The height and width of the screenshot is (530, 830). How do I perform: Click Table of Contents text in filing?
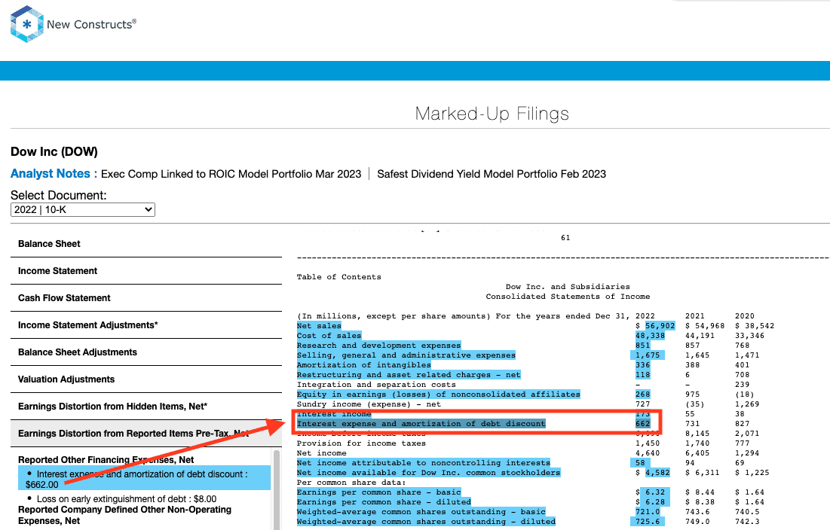pos(338,277)
